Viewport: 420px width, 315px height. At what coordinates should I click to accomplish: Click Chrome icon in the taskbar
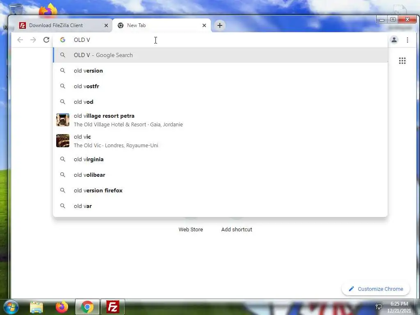tap(87, 307)
